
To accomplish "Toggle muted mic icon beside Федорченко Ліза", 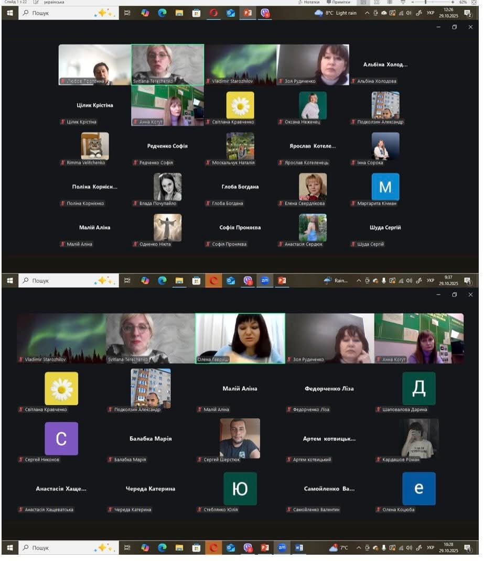I will pyautogui.click(x=289, y=410).
